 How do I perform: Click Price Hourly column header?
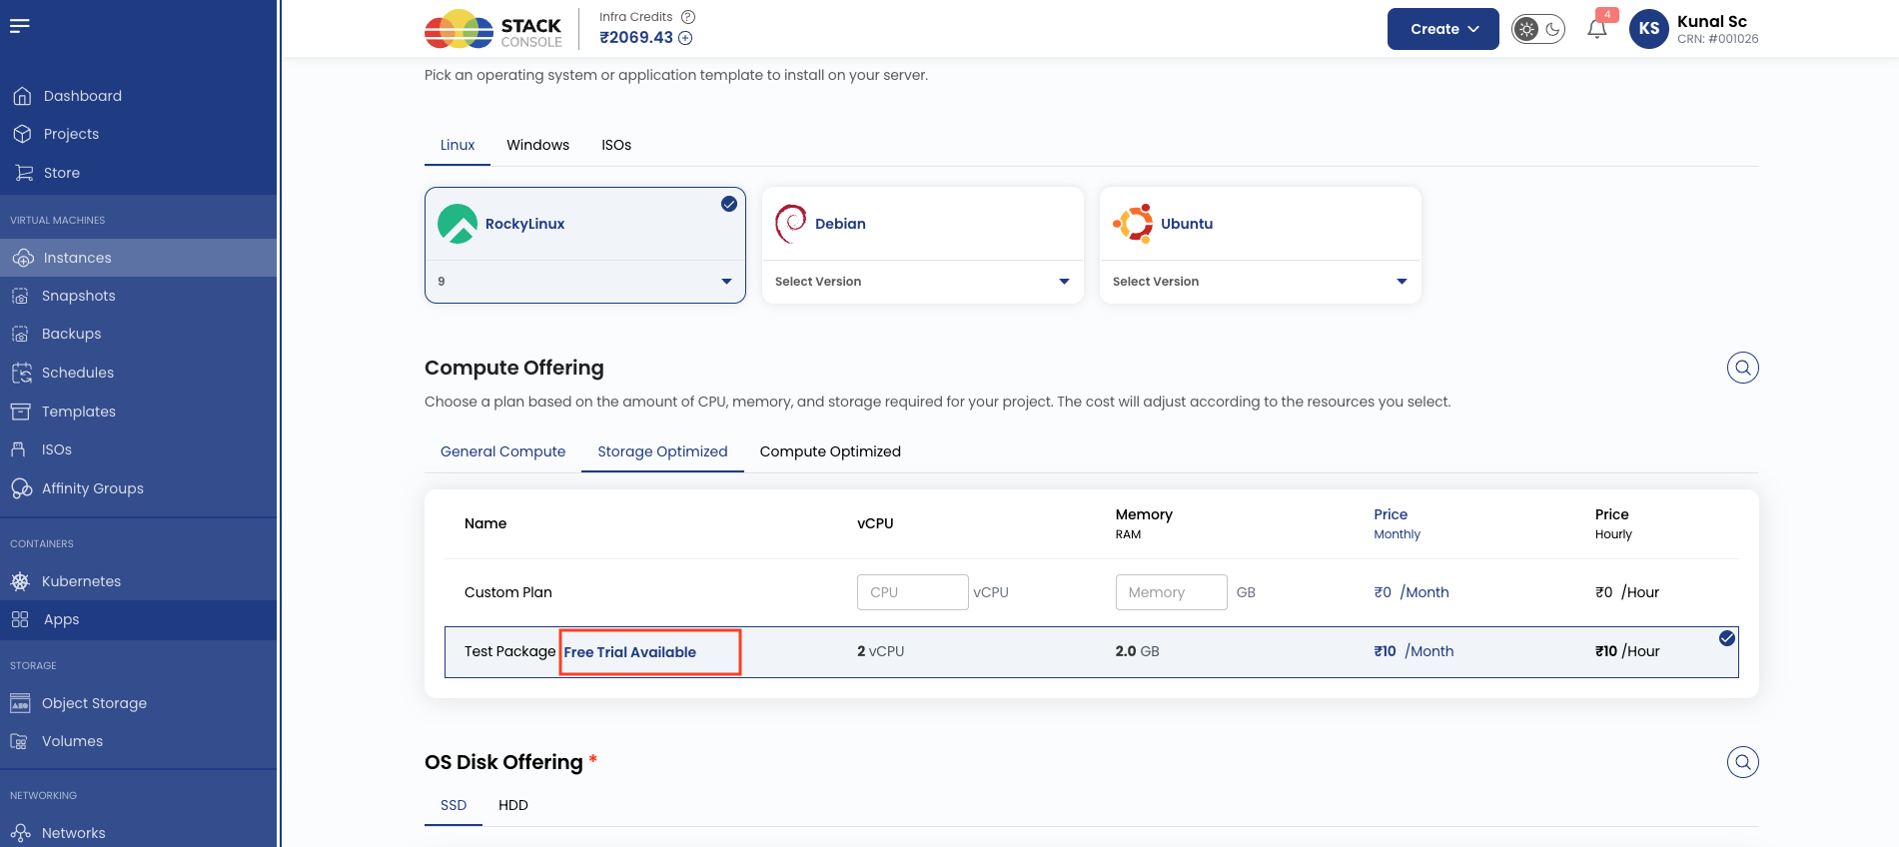(1613, 523)
